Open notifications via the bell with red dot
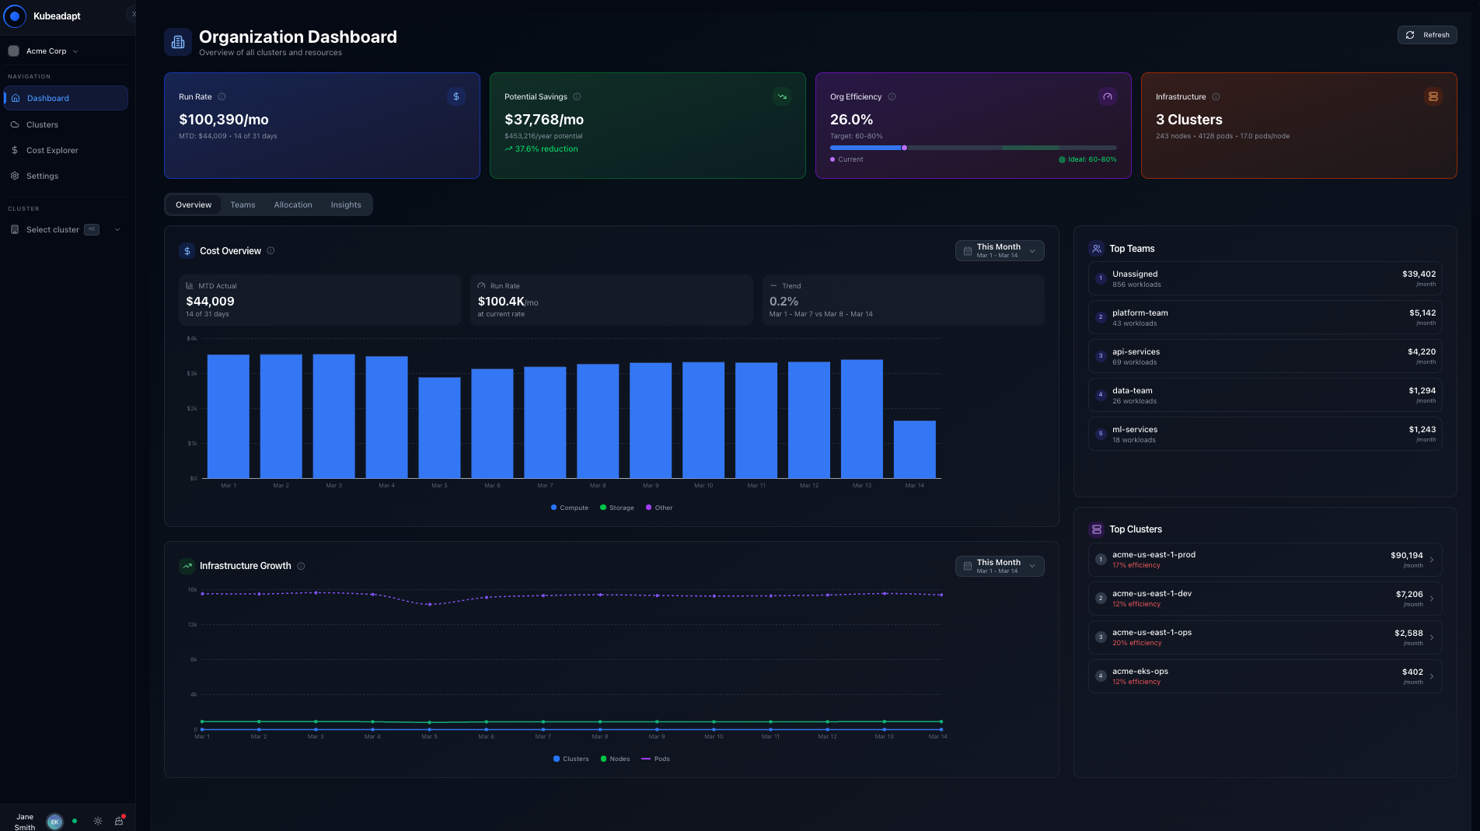 click(x=119, y=821)
